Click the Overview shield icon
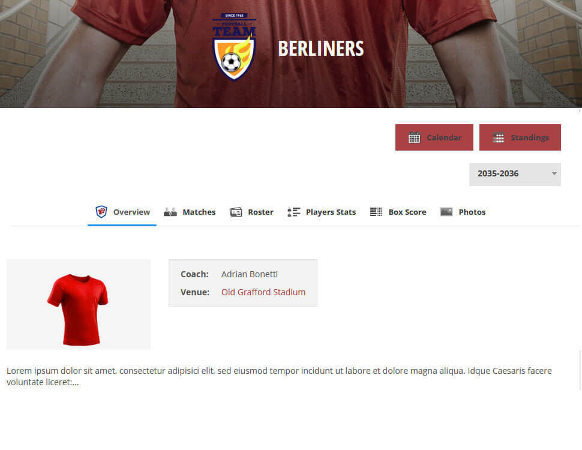This screenshot has width=582, height=450. (x=101, y=212)
